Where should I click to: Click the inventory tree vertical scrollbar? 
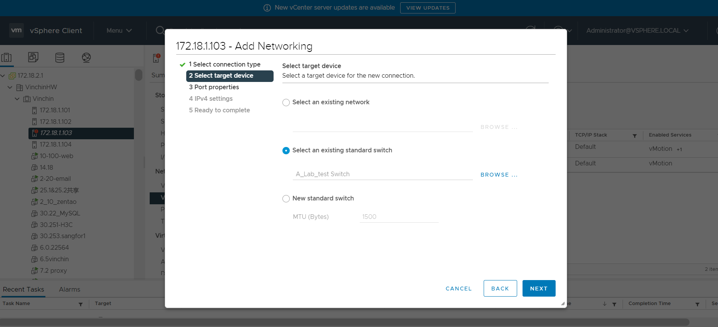(x=139, y=75)
